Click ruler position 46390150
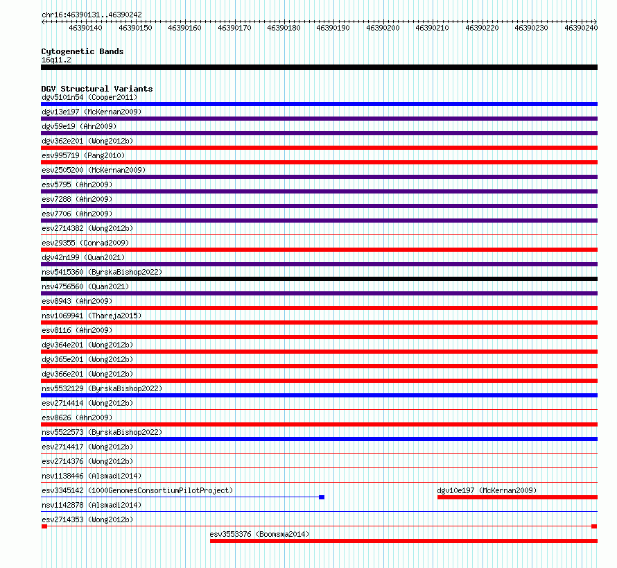The image size is (617, 568). 135,28
